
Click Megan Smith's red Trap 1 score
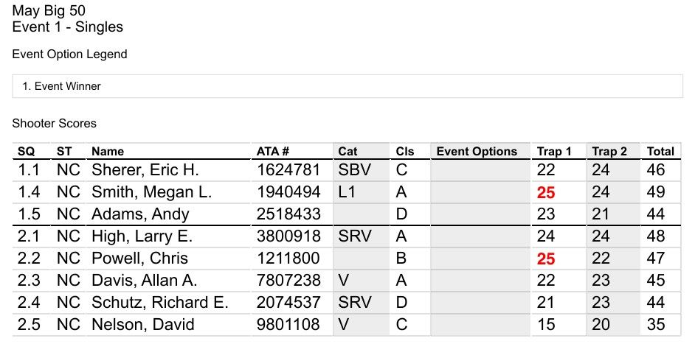coord(546,192)
